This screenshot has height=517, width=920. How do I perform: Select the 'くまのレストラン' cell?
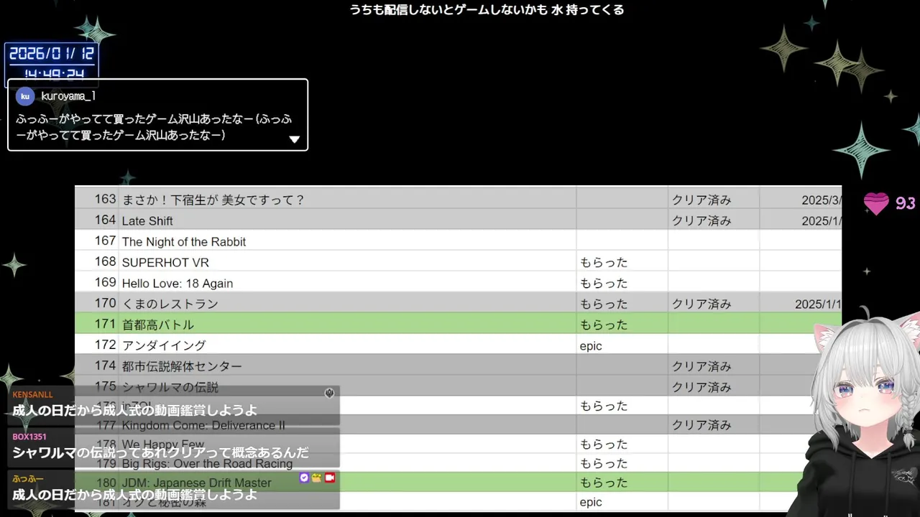pyautogui.click(x=347, y=304)
